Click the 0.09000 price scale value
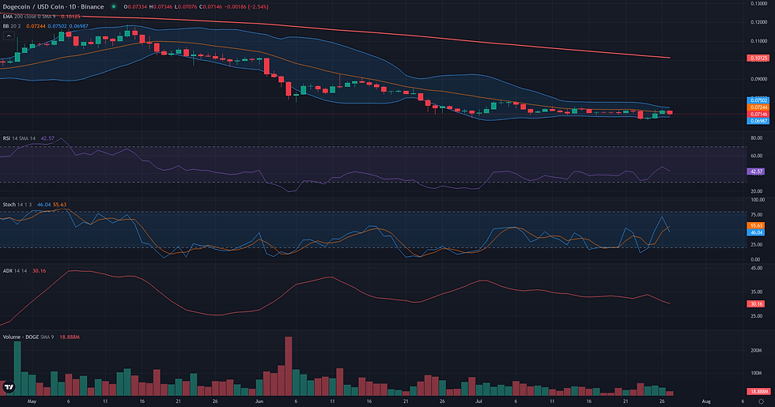 pyautogui.click(x=758, y=79)
